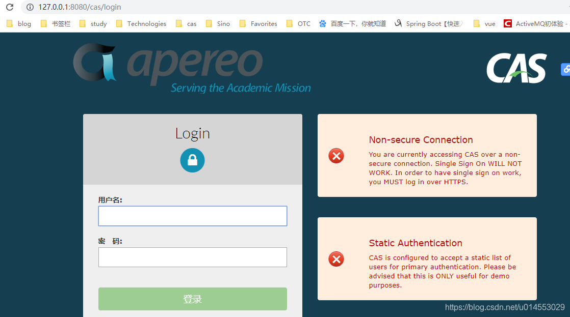Focus the 用户名 username field

[x=193, y=216]
